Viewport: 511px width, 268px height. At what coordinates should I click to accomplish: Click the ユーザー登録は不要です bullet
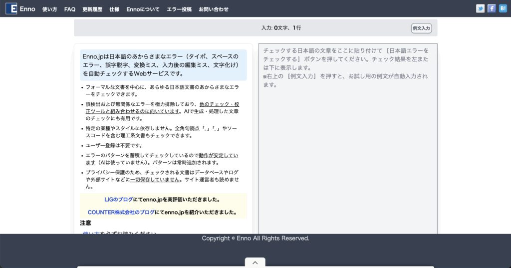pos(114,145)
